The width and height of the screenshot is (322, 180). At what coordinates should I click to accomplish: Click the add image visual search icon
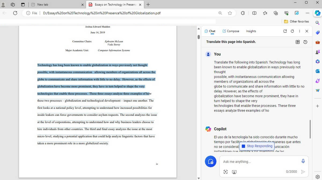click(x=226, y=172)
